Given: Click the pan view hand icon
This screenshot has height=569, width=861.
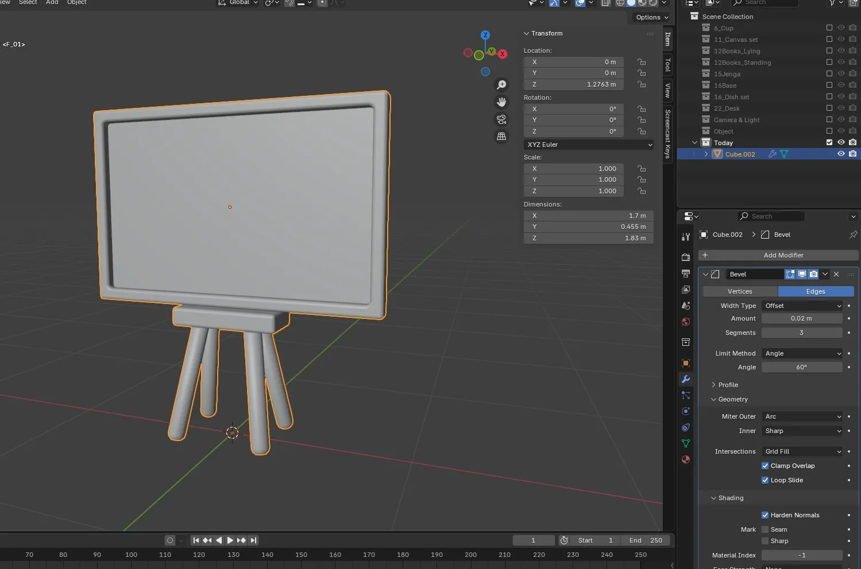Looking at the screenshot, I should 501,102.
